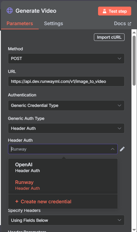Click the flask icon in Test step
The image size is (137, 232).
point(104,11)
